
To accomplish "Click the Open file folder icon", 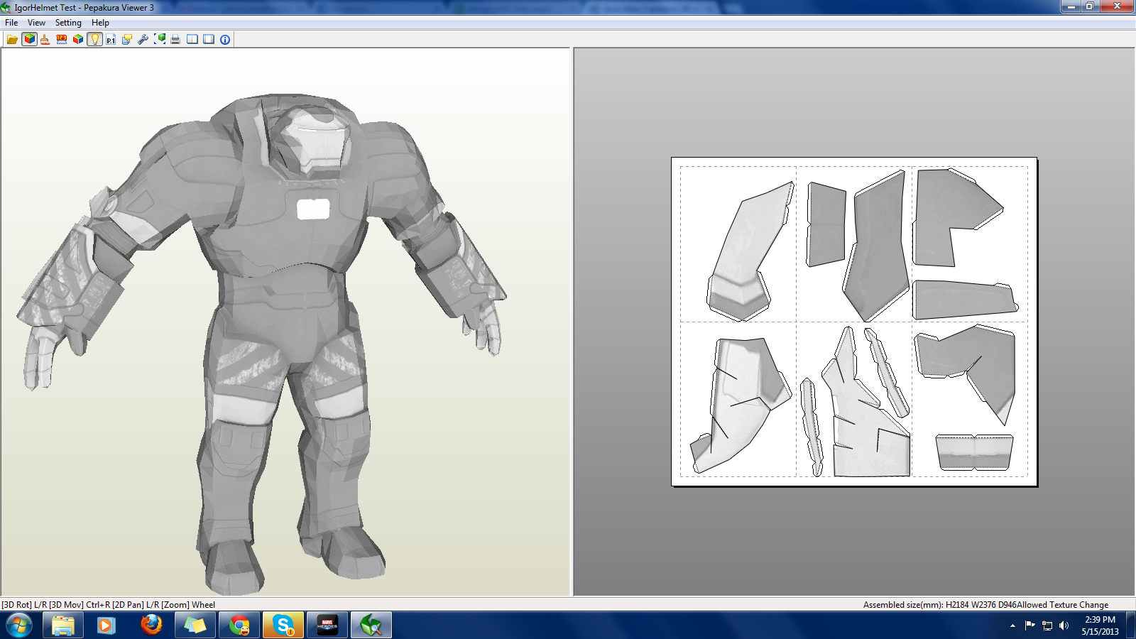I will click(12, 39).
